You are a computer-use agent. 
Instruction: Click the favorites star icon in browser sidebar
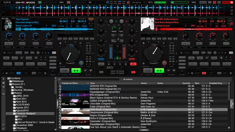3,79
